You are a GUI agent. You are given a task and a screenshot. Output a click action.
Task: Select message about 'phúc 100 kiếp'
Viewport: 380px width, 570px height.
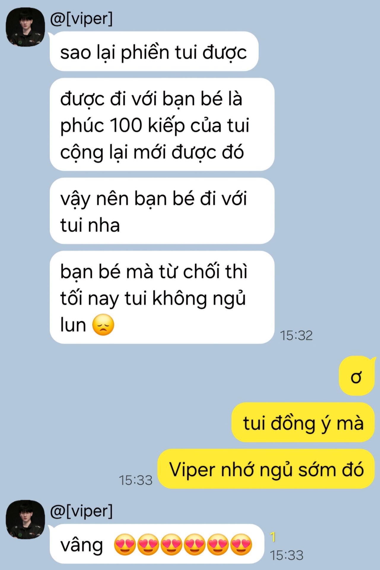pyautogui.click(x=162, y=124)
